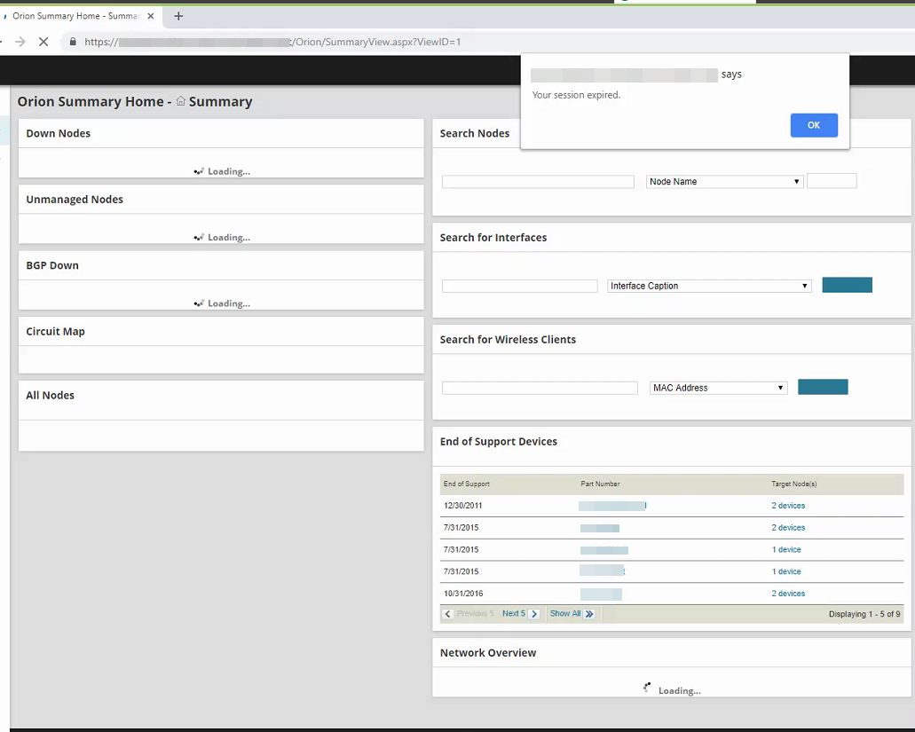The width and height of the screenshot is (915, 732).
Task: Select the Orion Summary Home browser tab
Action: (75, 16)
